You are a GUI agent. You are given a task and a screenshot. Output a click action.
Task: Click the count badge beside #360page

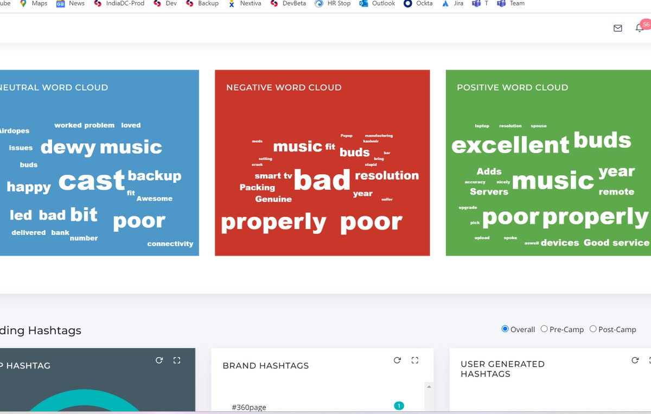[x=399, y=406]
